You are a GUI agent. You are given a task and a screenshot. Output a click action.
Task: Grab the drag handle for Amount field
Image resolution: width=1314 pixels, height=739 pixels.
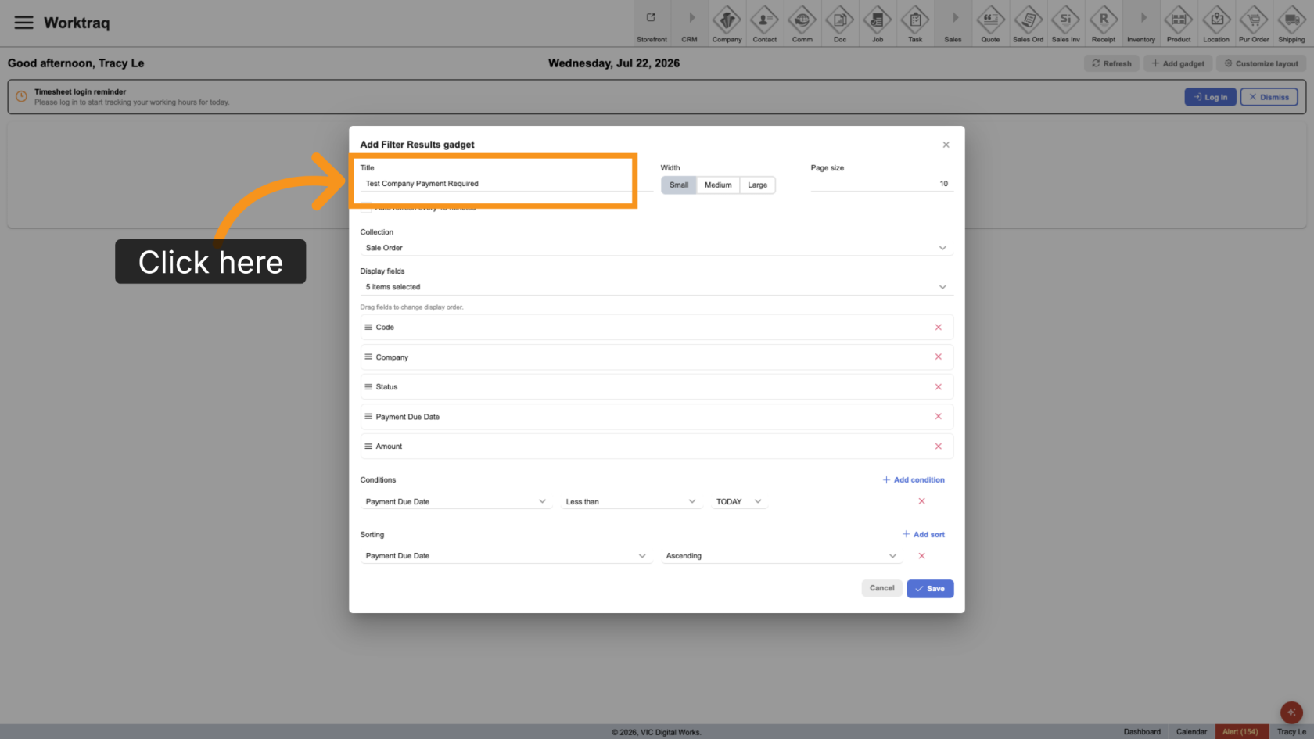(x=368, y=447)
